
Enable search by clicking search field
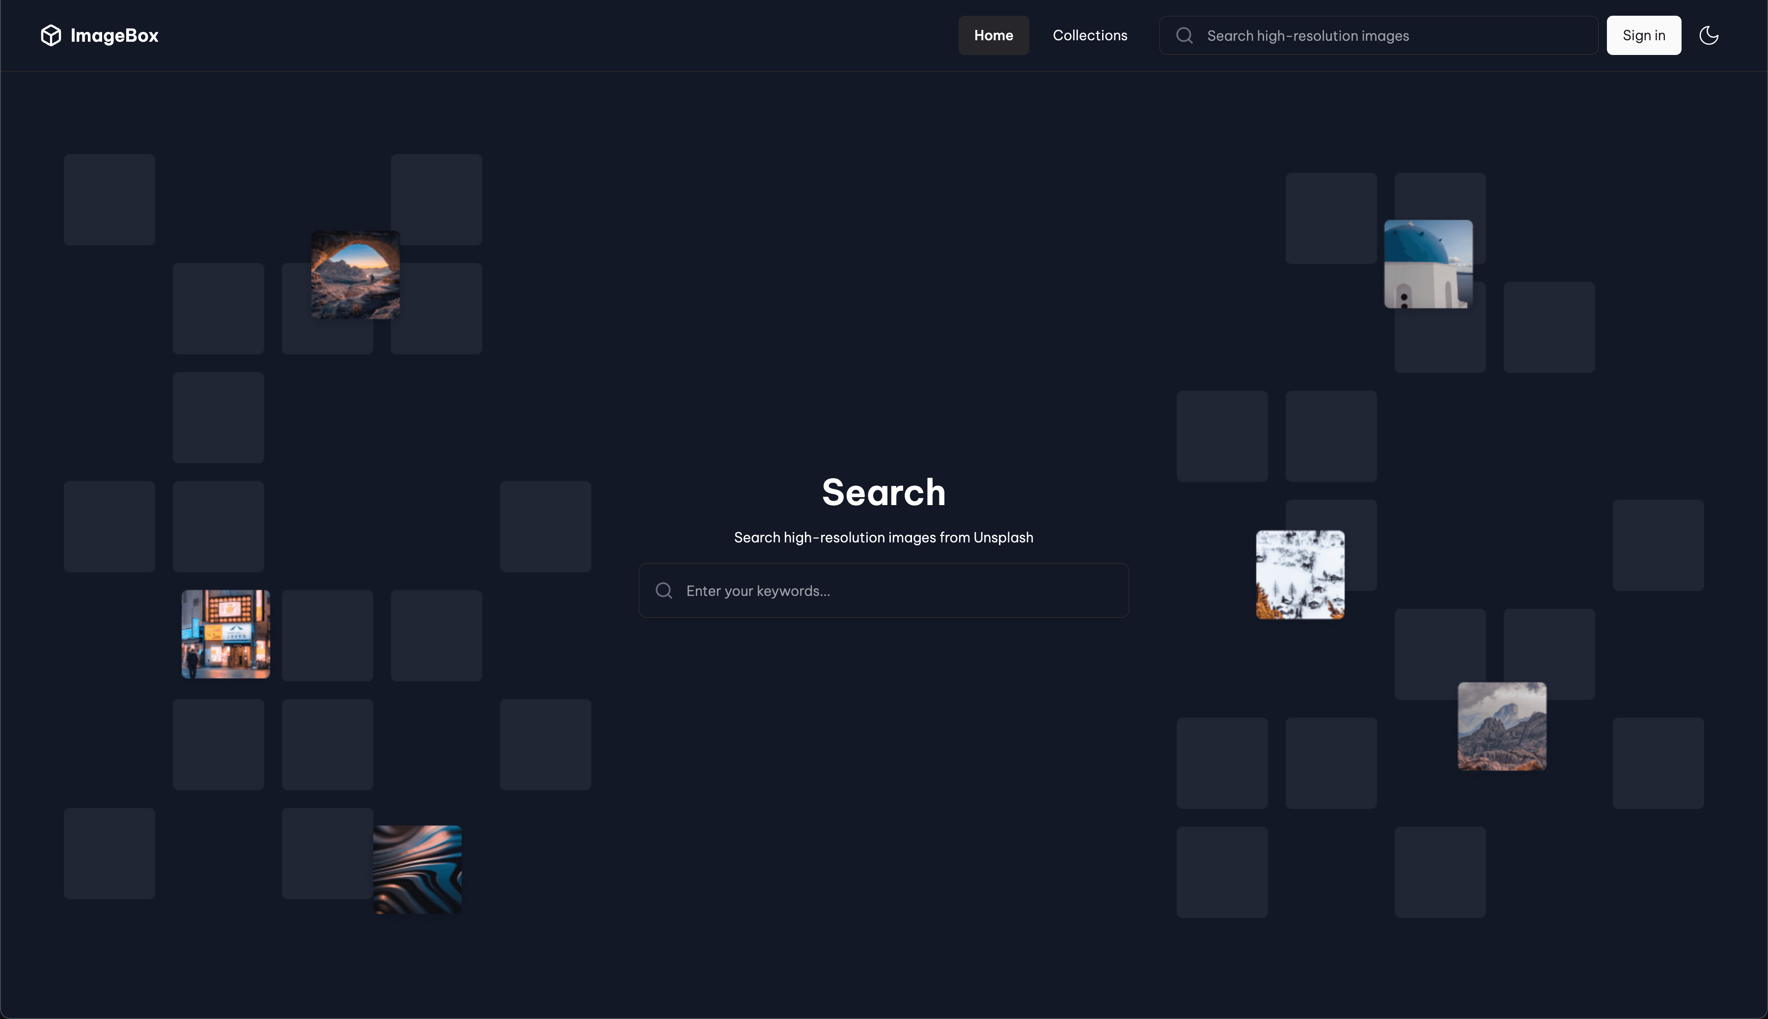884,591
